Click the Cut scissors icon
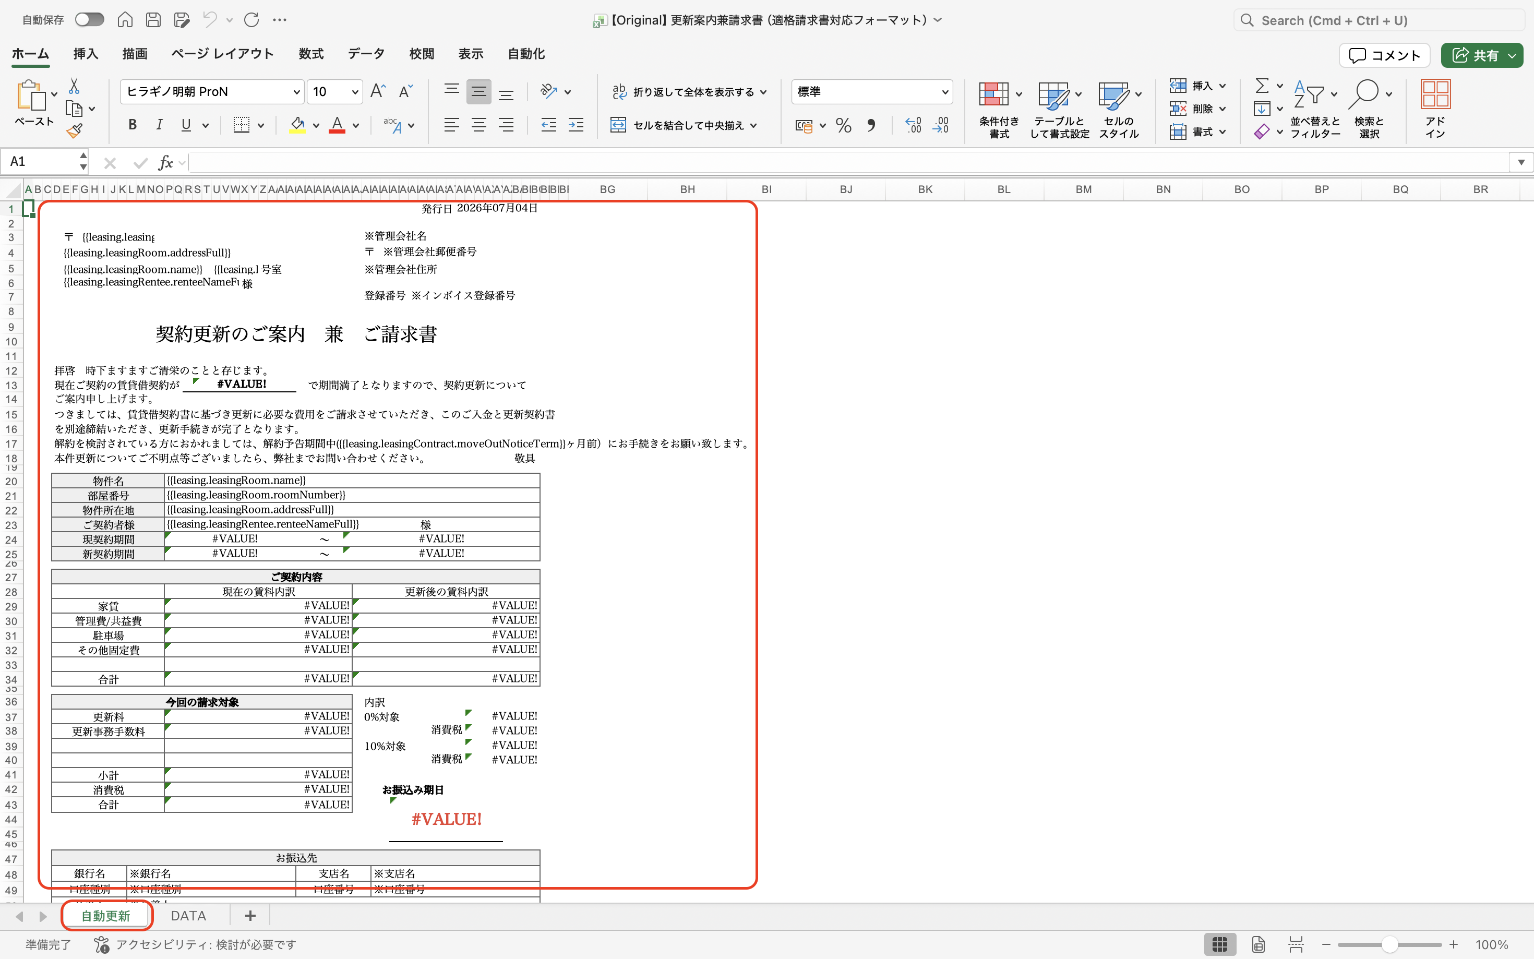1534x959 pixels. 74,86
